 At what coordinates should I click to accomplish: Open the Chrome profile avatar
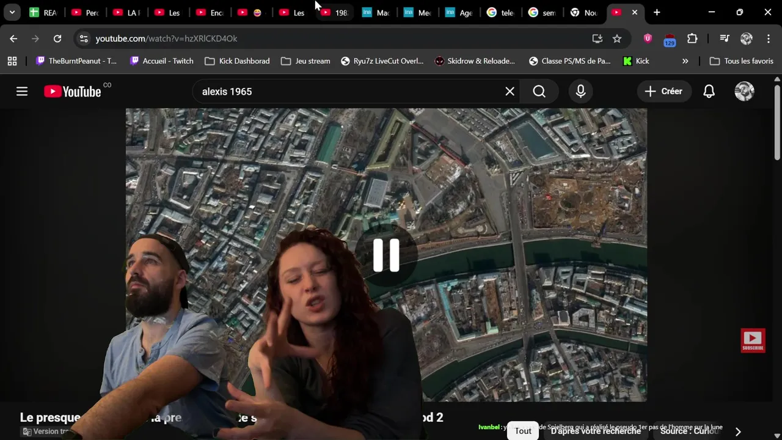tap(747, 38)
